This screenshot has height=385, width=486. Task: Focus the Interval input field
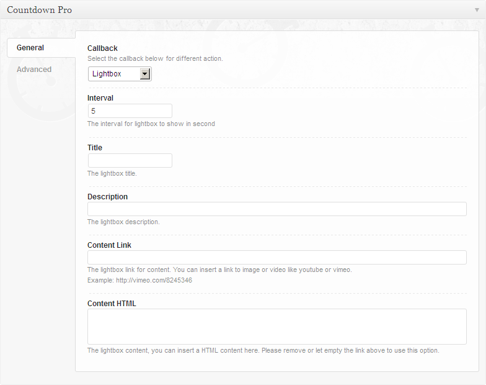[130, 111]
